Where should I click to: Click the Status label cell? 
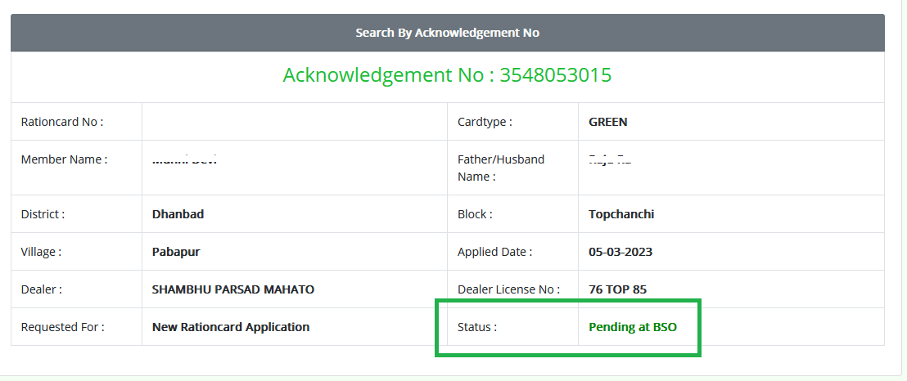pos(512,327)
